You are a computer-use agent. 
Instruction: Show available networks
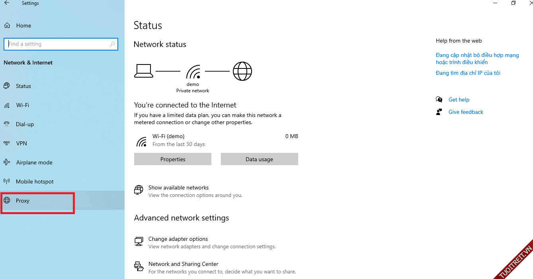178,187
